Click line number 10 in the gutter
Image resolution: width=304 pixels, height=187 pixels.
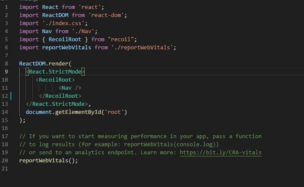[x=5, y=80]
